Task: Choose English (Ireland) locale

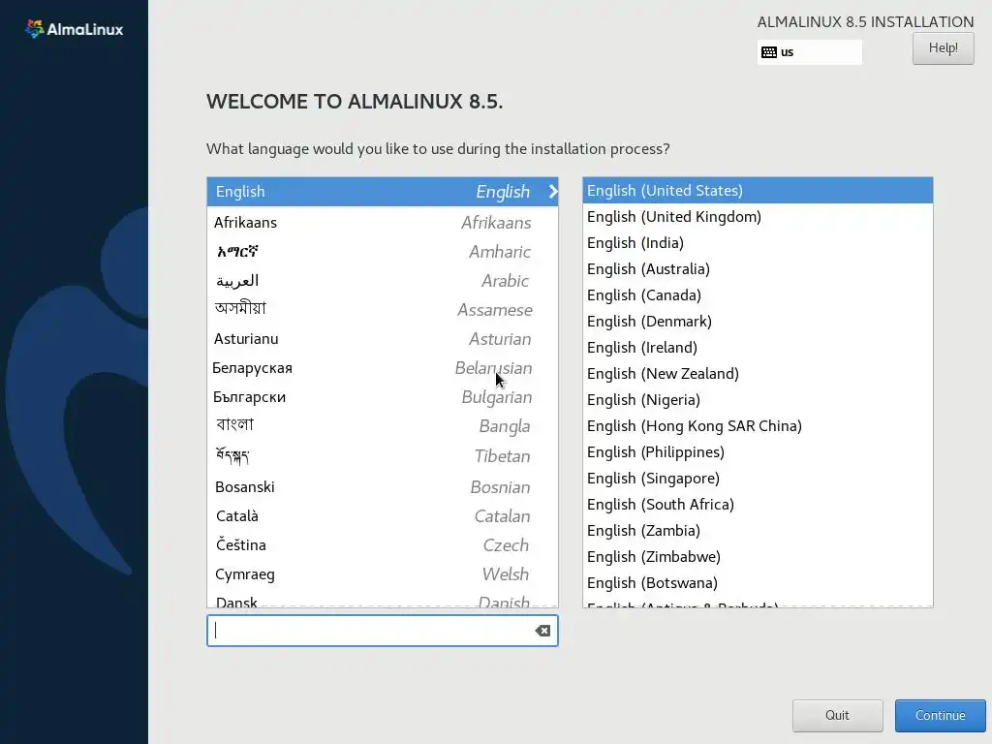Action: (758, 348)
